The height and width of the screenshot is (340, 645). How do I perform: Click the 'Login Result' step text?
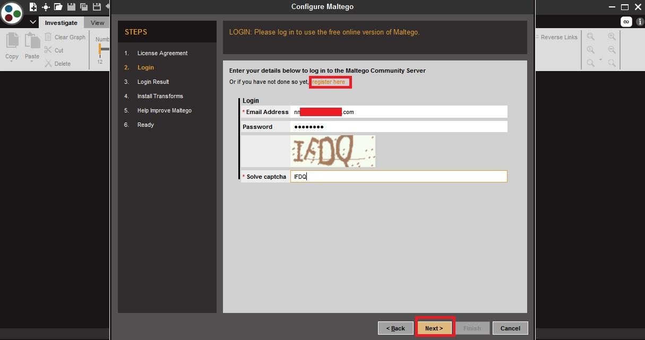click(153, 82)
